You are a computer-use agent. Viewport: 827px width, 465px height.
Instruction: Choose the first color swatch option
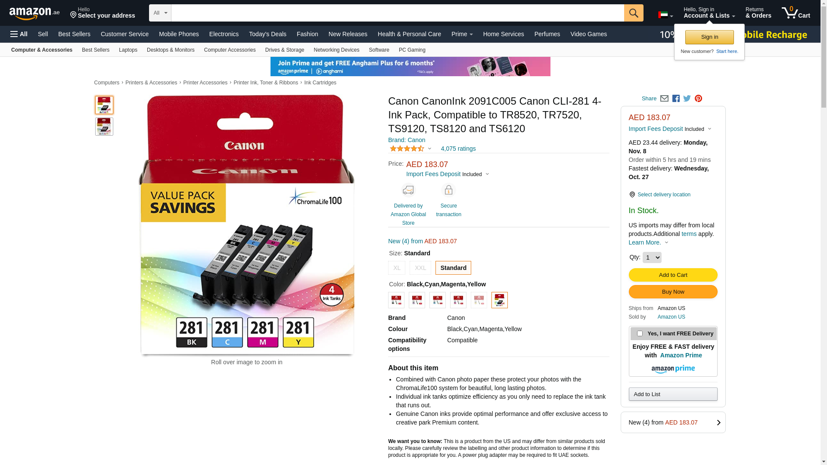[x=396, y=300]
